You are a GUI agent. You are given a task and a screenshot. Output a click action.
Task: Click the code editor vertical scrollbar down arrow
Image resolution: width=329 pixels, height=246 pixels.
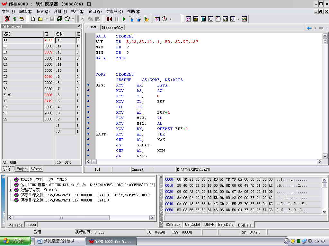pos(325,156)
